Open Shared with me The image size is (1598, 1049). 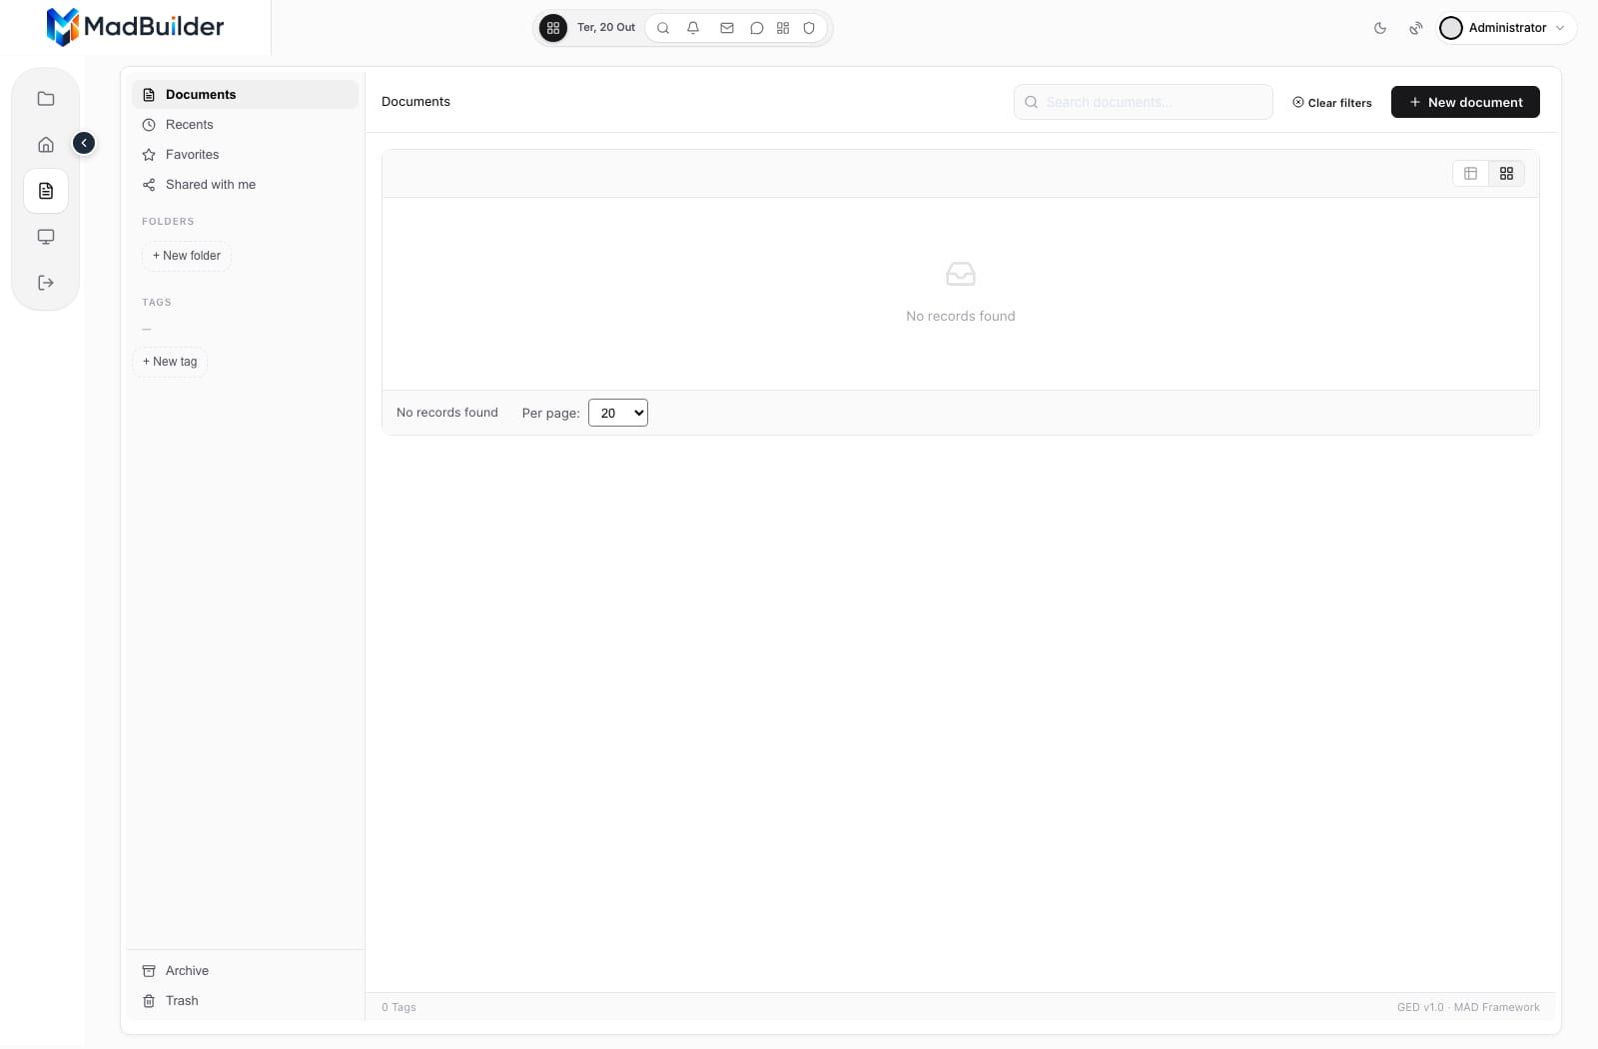(245, 185)
